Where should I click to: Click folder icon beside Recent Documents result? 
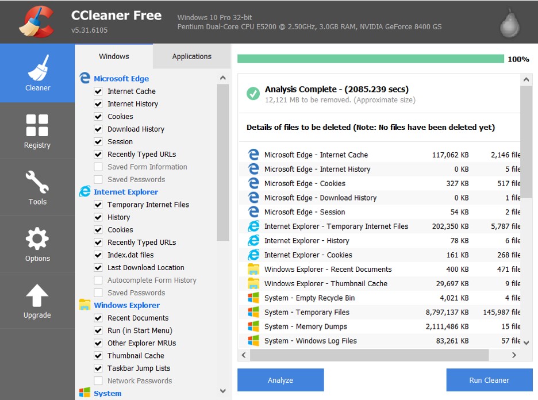coord(253,269)
